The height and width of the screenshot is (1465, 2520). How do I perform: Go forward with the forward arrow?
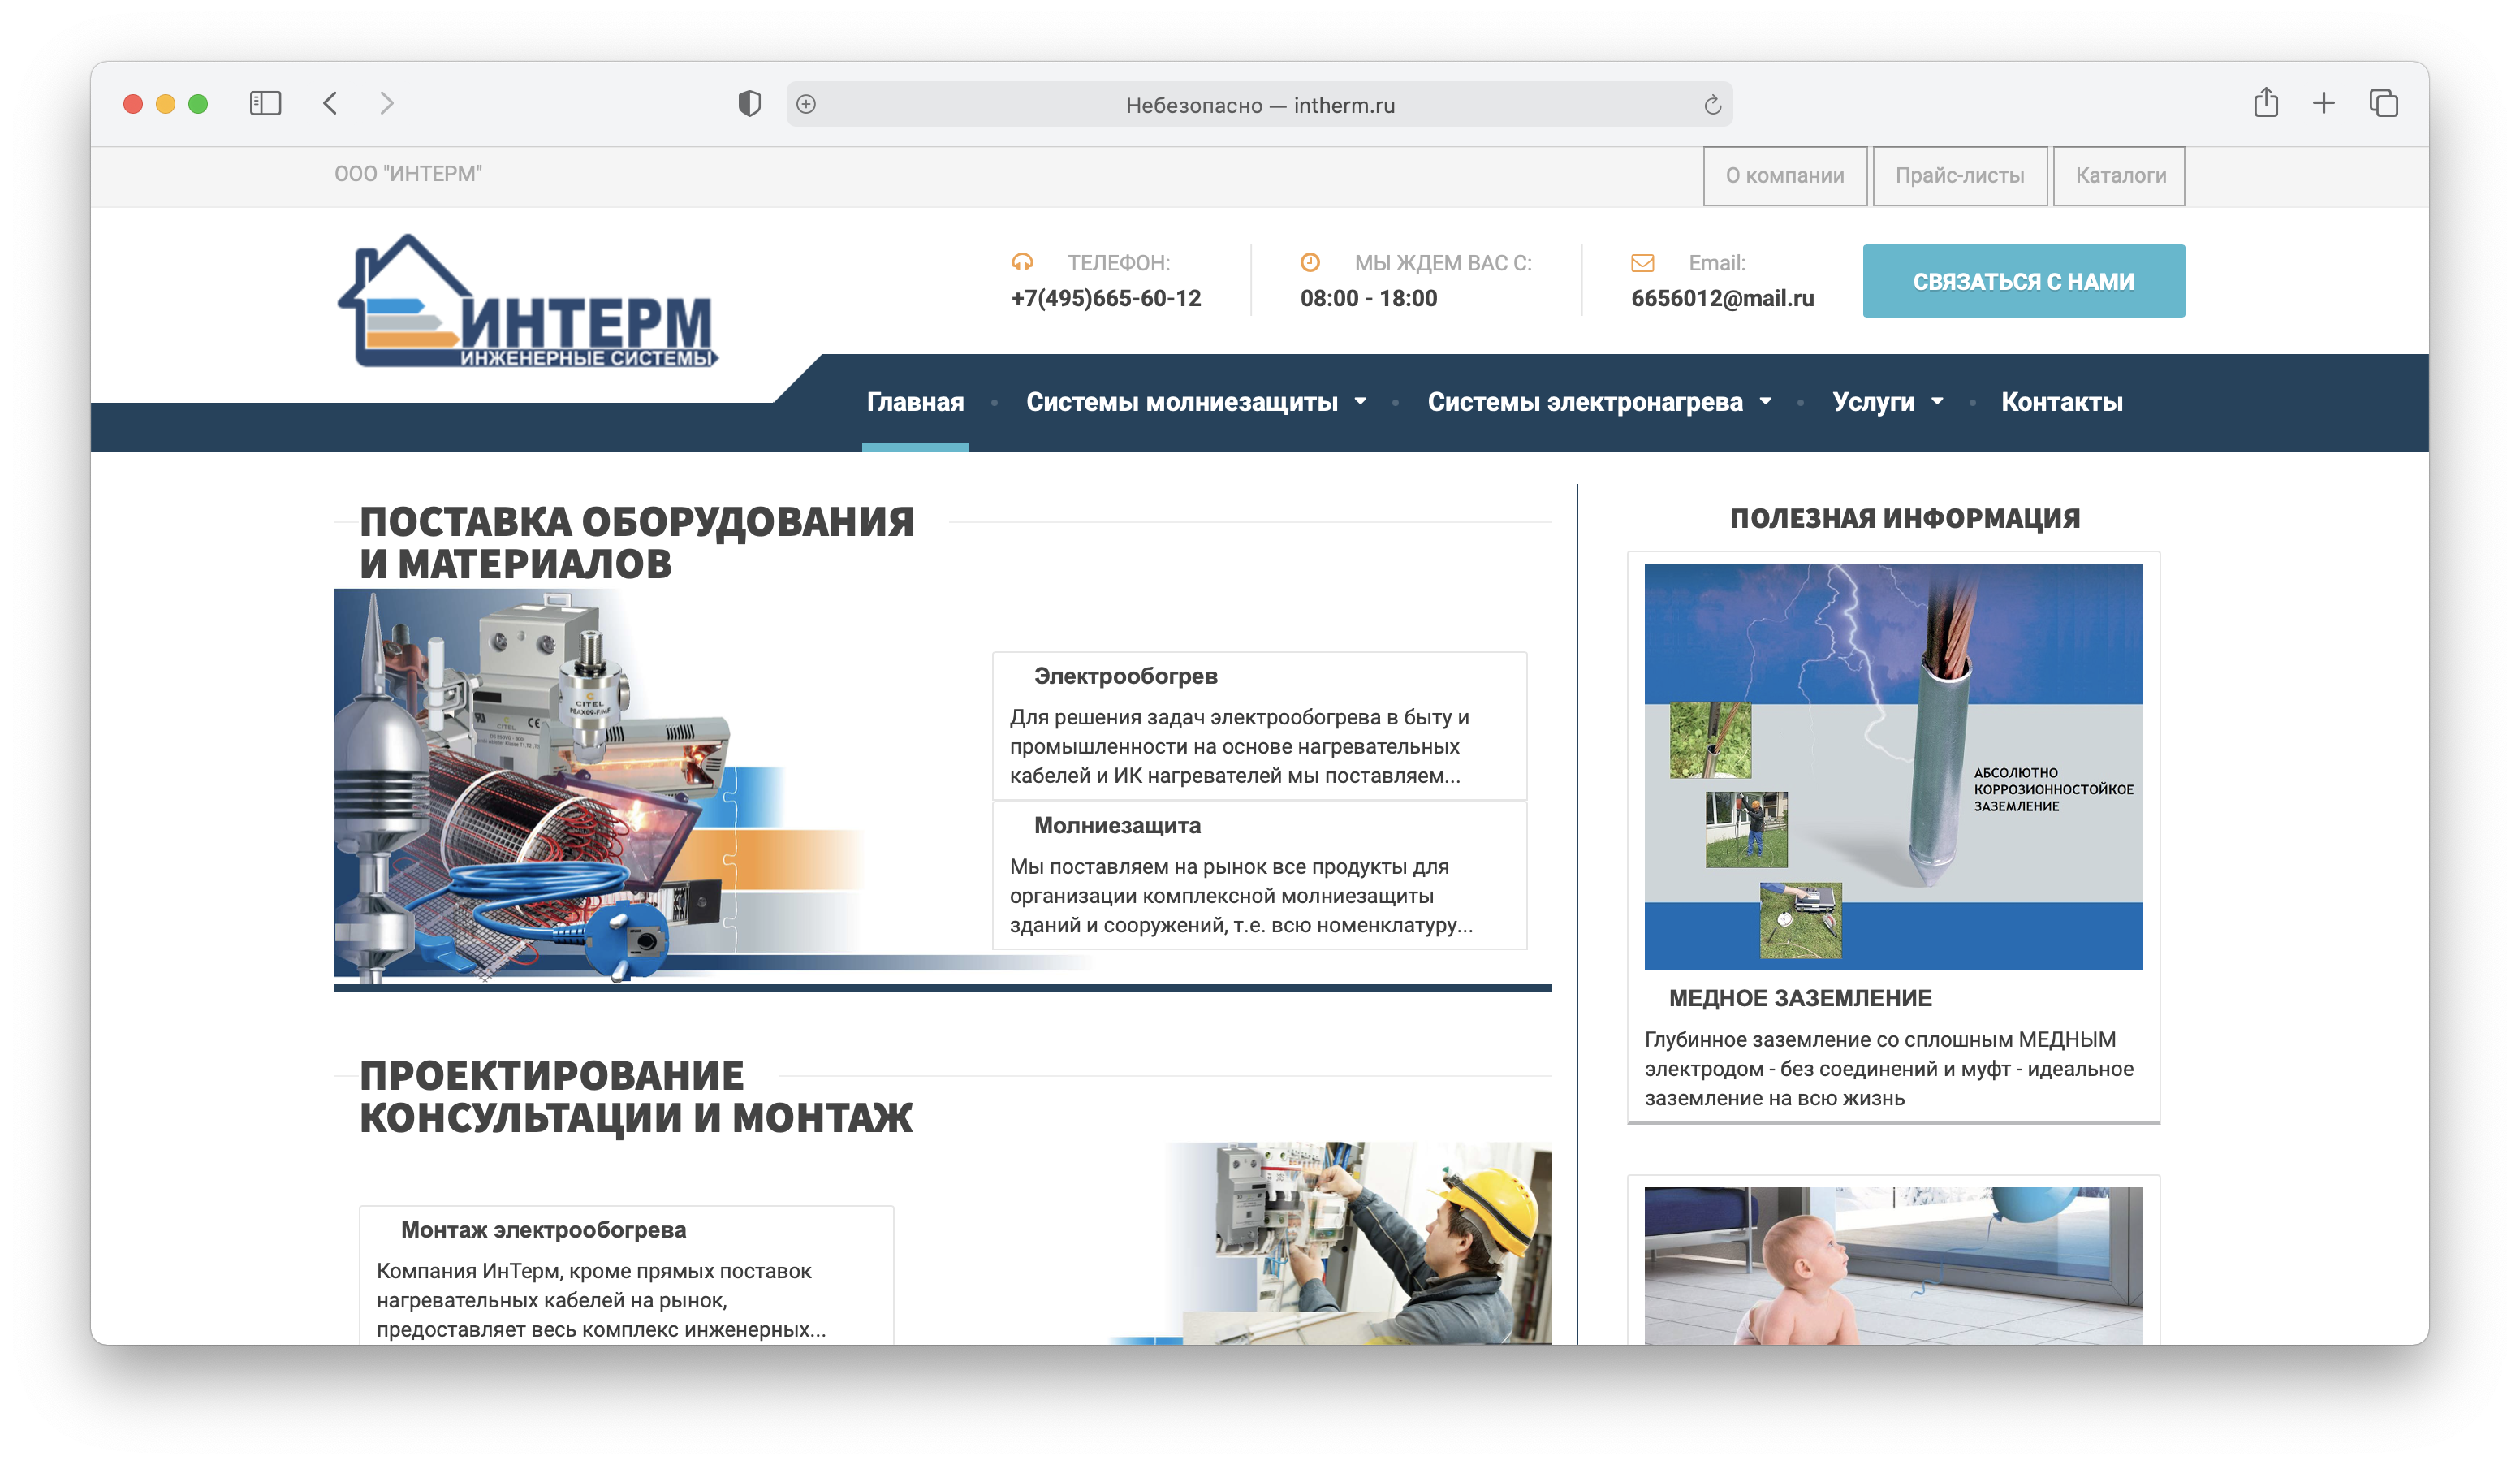(x=387, y=103)
